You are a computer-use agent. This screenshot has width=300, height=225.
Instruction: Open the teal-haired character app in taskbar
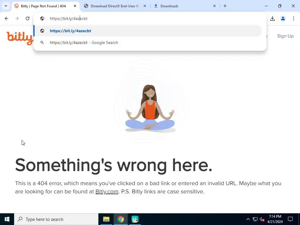(135, 219)
